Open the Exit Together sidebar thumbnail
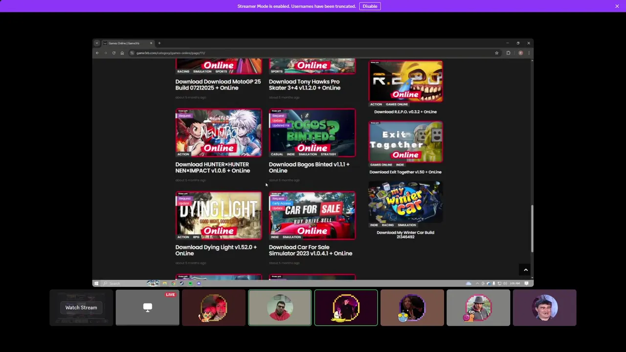626x352 pixels. pyautogui.click(x=405, y=142)
